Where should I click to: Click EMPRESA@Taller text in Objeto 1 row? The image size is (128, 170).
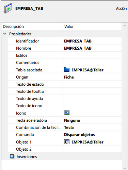pyautogui.click(x=87, y=142)
